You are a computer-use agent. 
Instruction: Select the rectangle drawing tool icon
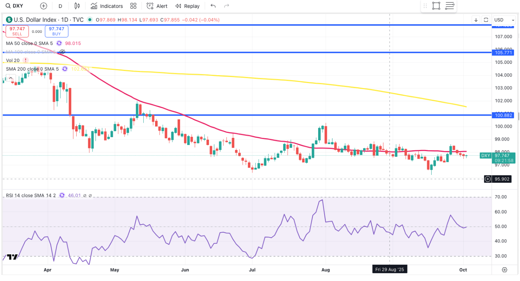[x=436, y=6]
